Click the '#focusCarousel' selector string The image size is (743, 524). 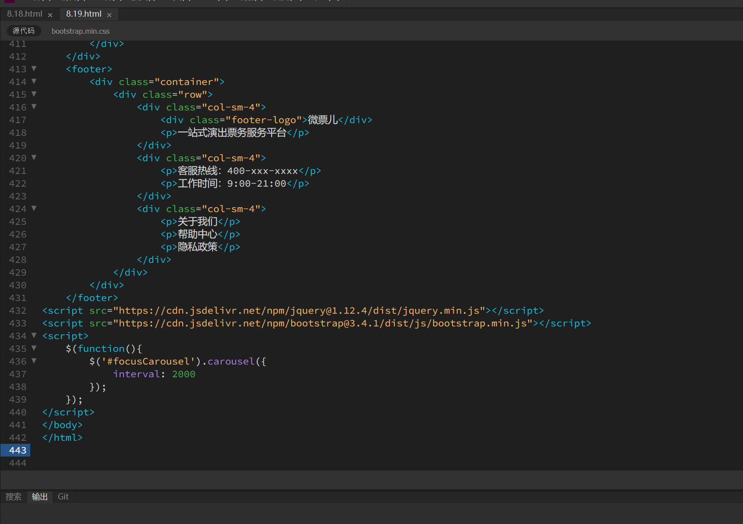[149, 361]
